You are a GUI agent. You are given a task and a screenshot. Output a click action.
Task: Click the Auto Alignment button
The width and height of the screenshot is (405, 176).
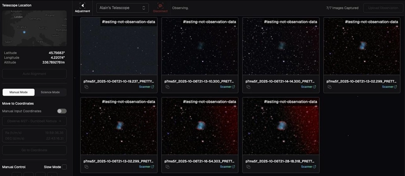point(34,74)
